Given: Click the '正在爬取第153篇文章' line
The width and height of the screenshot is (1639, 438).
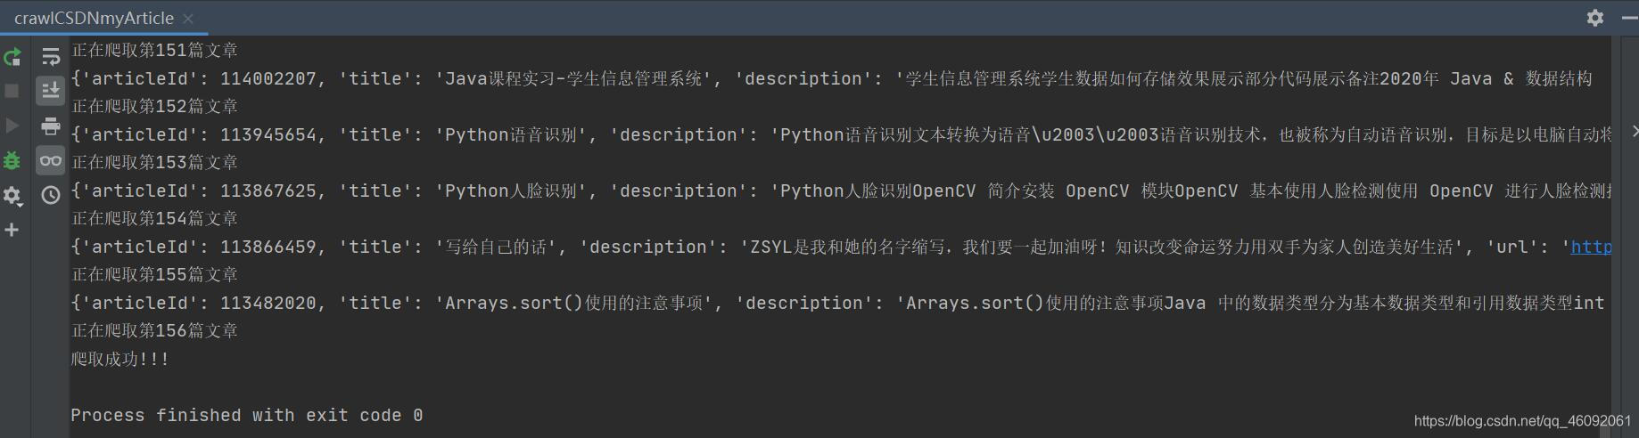Looking at the screenshot, I should tap(154, 162).
